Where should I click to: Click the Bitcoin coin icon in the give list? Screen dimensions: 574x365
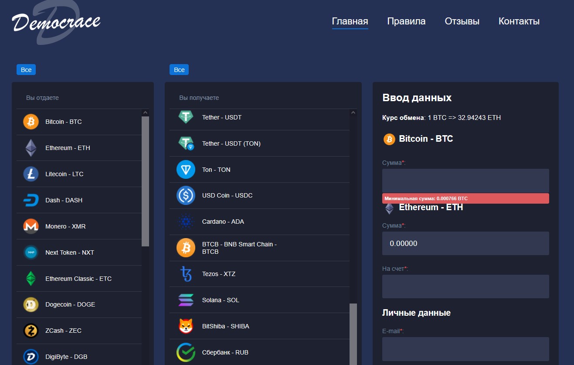[x=31, y=122]
